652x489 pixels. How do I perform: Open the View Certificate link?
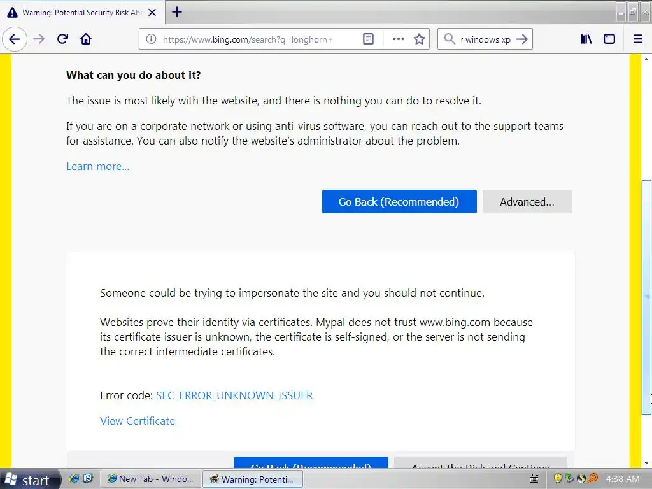[x=138, y=421]
